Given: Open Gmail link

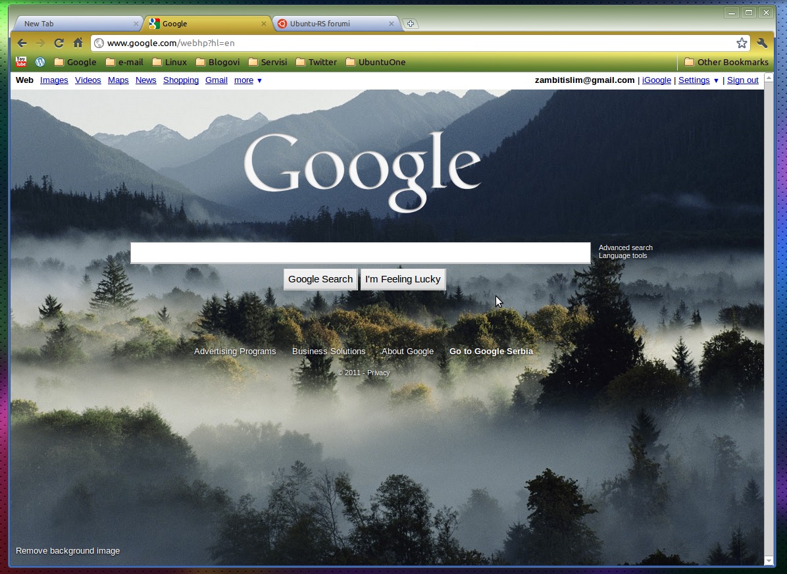Looking at the screenshot, I should [216, 80].
